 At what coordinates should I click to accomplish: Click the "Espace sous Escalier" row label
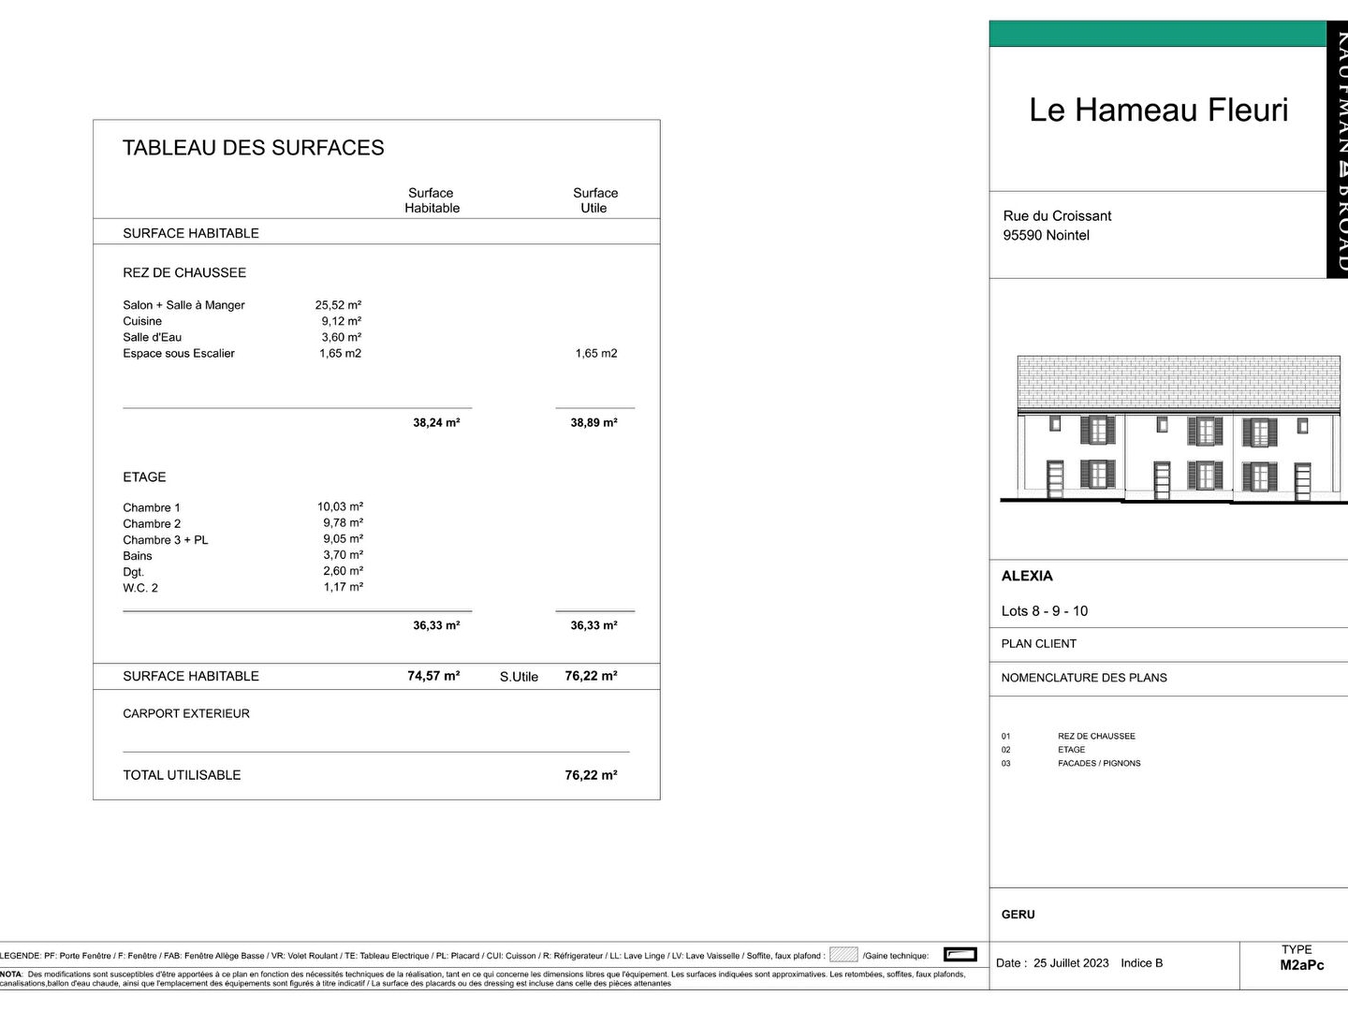tap(179, 353)
